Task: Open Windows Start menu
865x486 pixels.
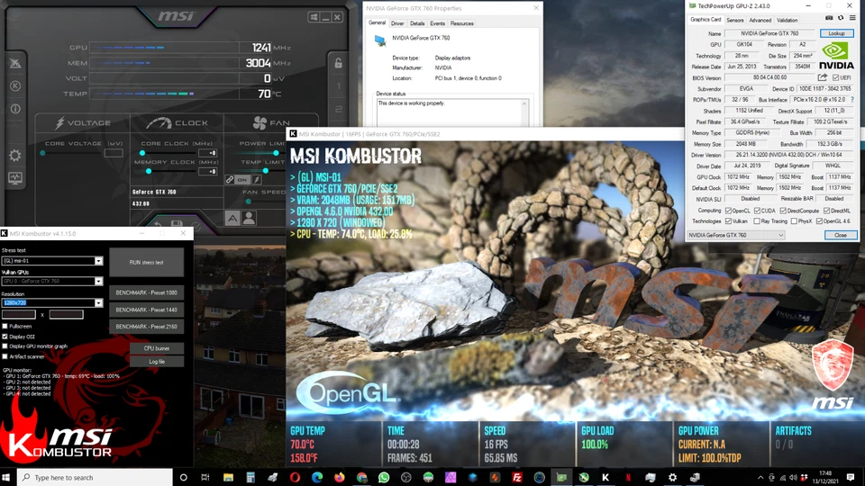Action: pyautogui.click(x=7, y=477)
